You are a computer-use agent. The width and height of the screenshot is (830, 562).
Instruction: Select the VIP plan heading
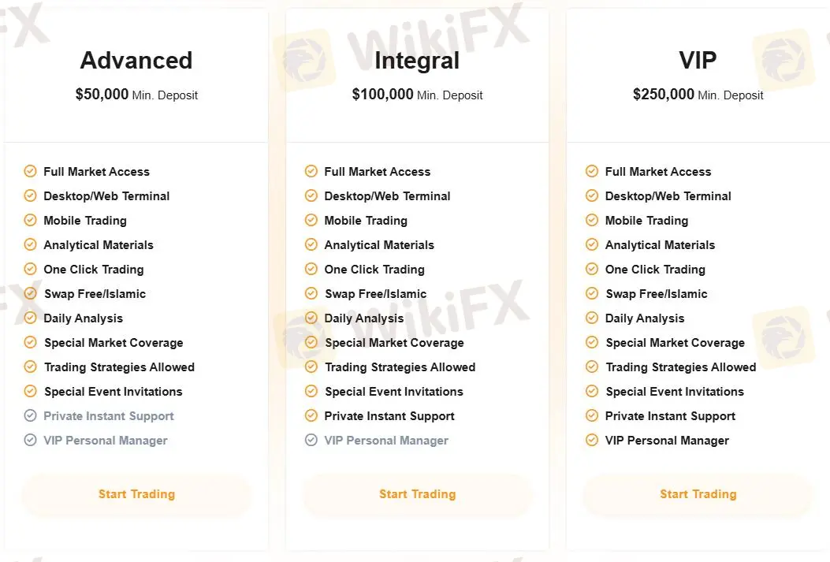click(698, 61)
